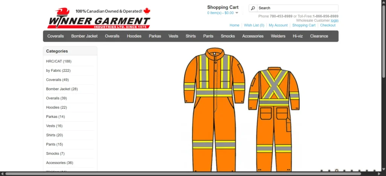Expand the shopping cart dropdown arrow
The height and width of the screenshot is (176, 386).
pyautogui.click(x=237, y=13)
